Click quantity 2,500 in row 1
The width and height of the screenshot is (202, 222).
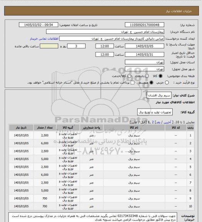(x=45, y=135)
